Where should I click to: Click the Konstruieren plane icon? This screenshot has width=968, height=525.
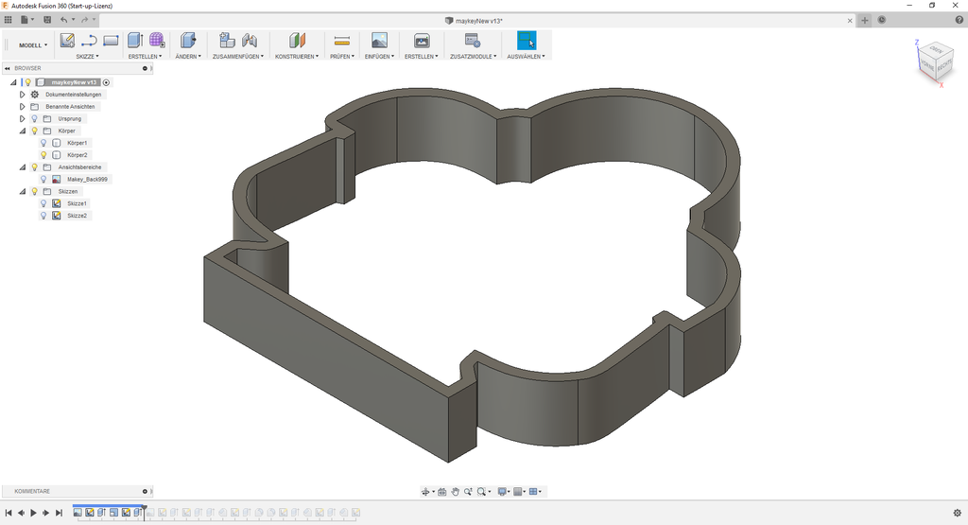coord(297,41)
